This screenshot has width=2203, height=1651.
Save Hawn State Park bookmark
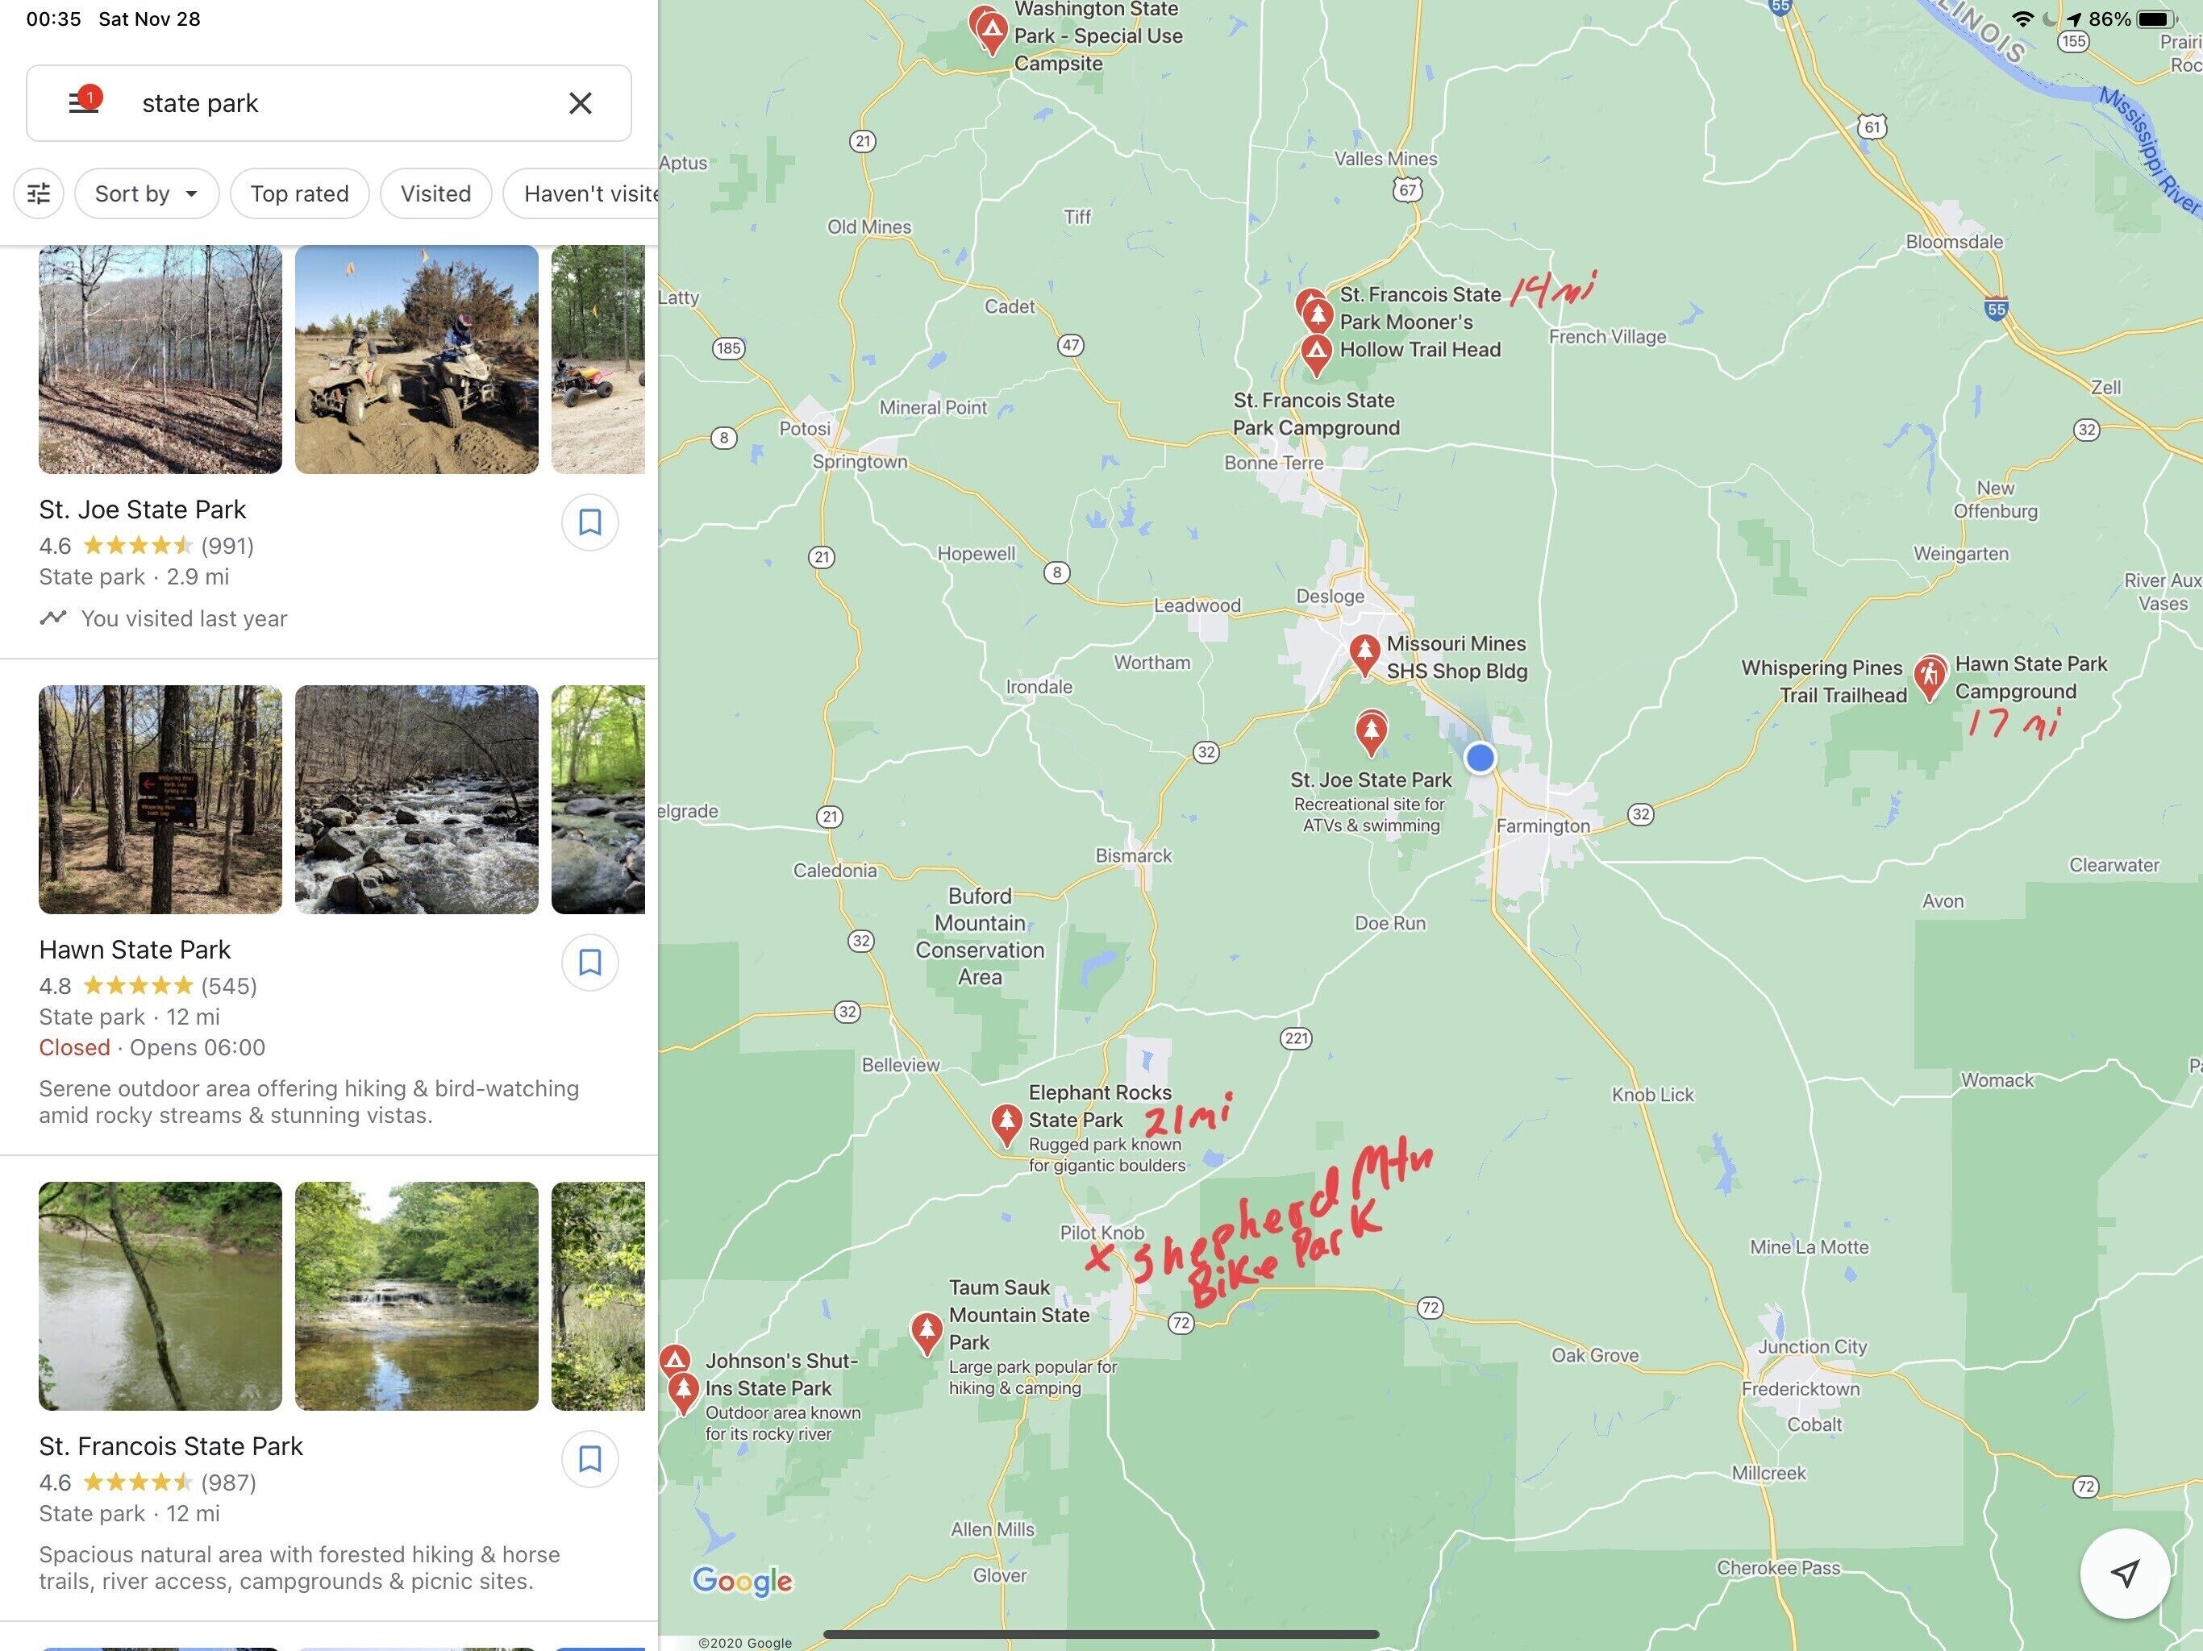pyautogui.click(x=589, y=962)
